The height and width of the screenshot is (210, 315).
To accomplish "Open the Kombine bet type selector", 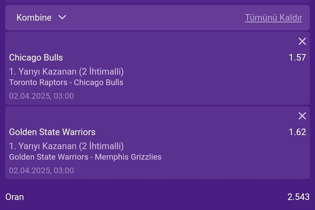I will 41,18.
